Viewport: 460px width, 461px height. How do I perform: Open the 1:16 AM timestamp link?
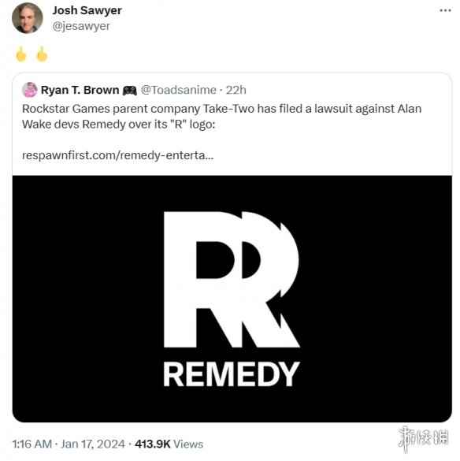32,444
